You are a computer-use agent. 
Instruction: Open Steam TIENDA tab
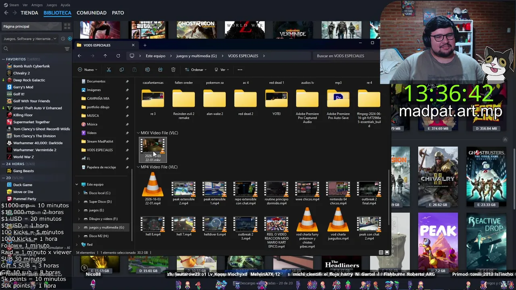click(x=29, y=13)
